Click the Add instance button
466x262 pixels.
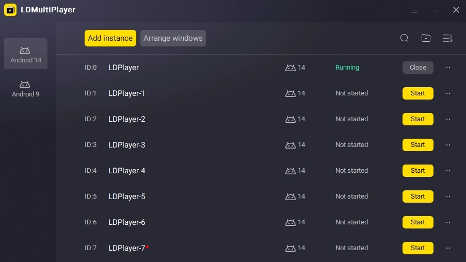(110, 38)
